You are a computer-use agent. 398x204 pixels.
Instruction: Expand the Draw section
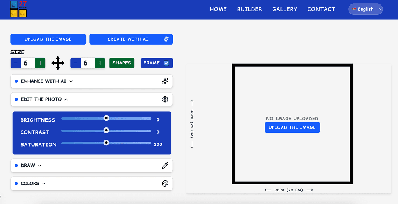31,166
